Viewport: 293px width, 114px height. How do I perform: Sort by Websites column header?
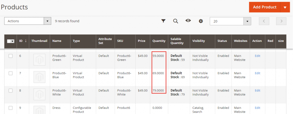coord(241,41)
